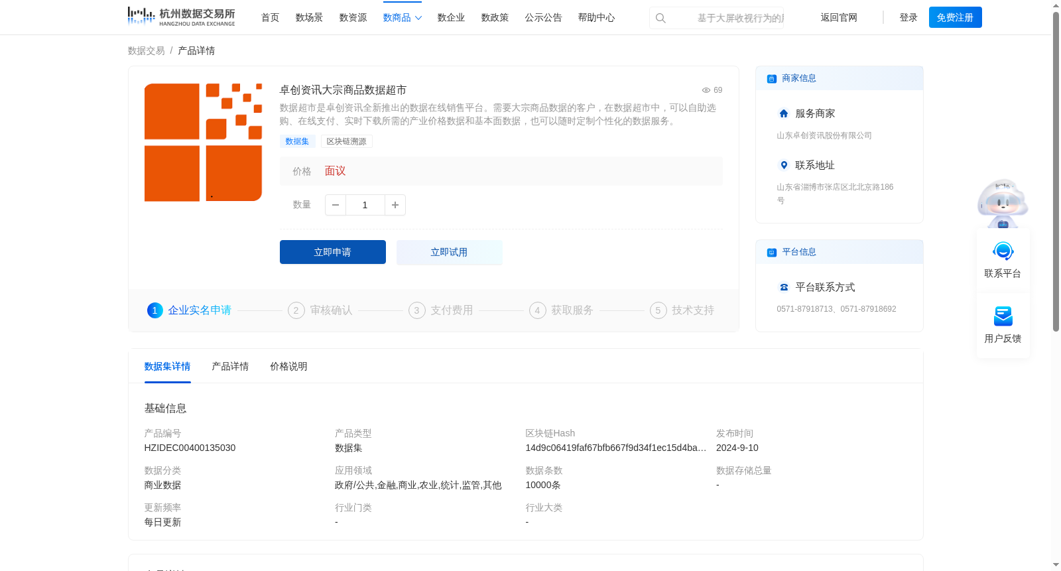This screenshot has height=571, width=1061.
Task: Click the 免费注册 button
Action: pyautogui.click(x=955, y=17)
